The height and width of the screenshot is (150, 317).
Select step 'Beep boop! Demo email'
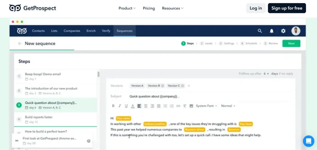point(55,76)
